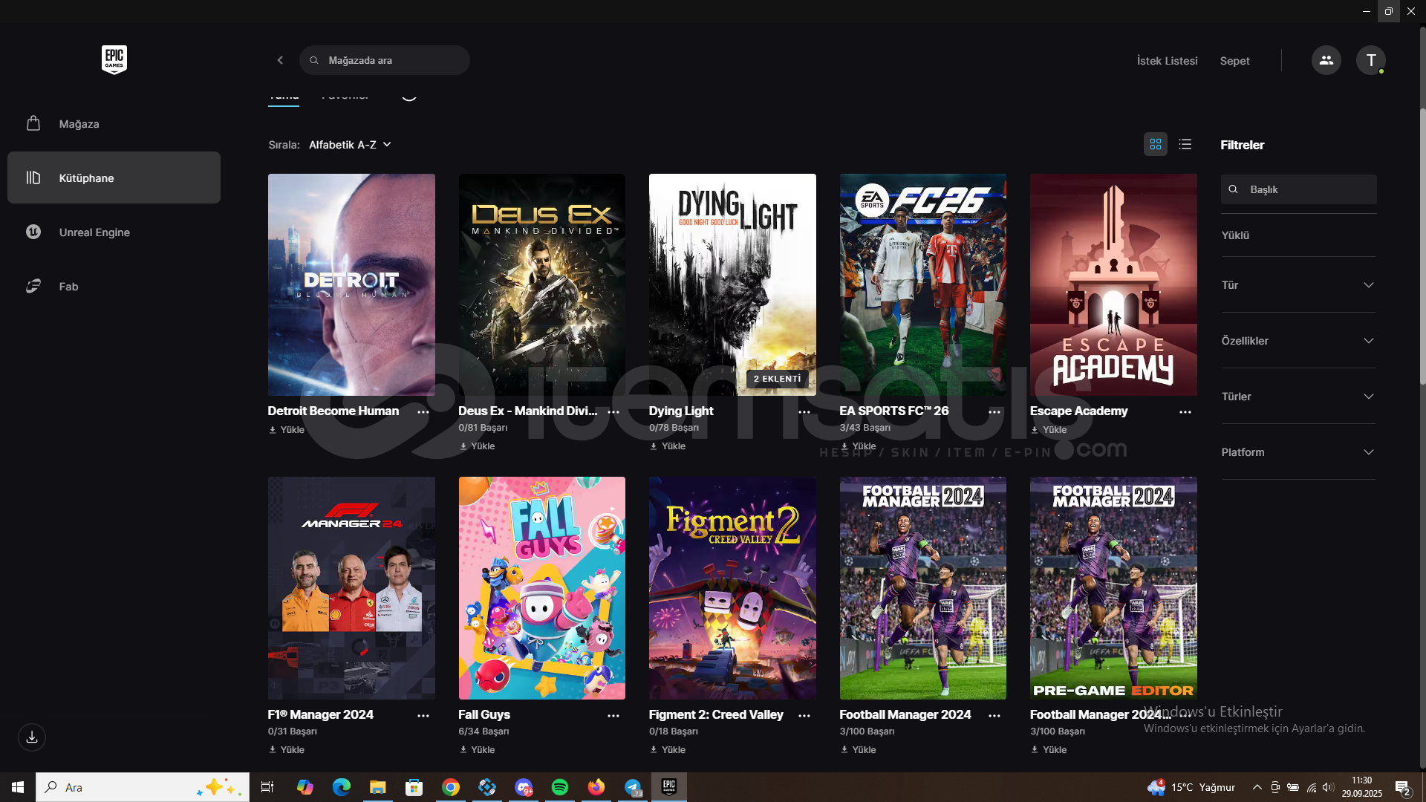
Task: Open the Spotify taskbar icon
Action: [560, 787]
